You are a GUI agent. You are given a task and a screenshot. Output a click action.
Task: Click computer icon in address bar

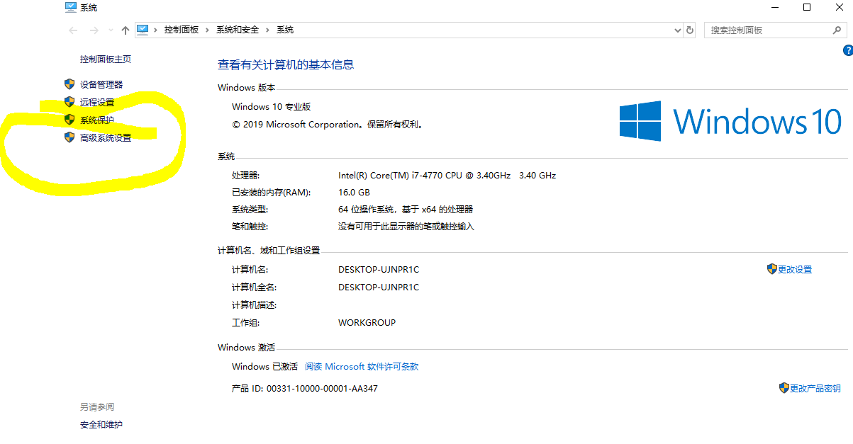143,30
